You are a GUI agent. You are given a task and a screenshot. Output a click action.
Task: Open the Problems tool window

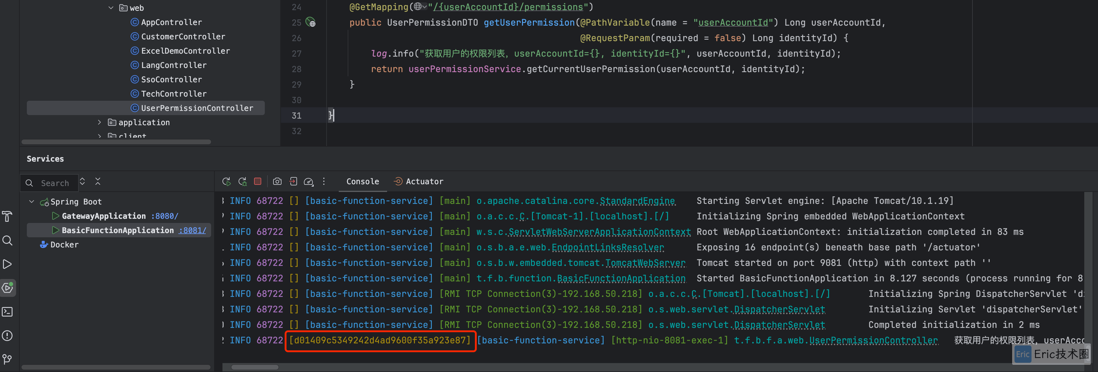[x=7, y=336]
